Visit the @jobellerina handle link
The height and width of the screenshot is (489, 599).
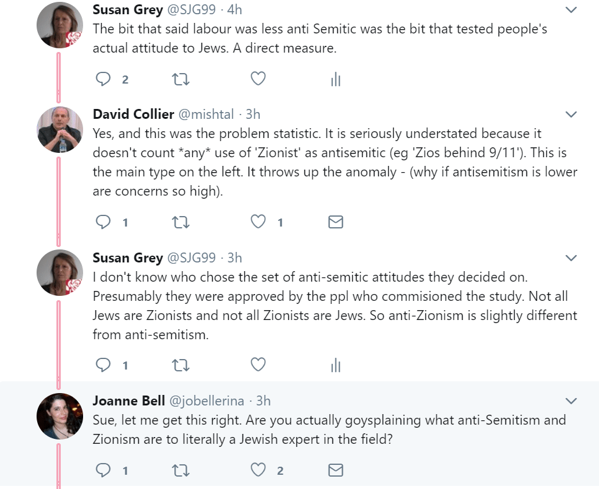[x=207, y=401]
